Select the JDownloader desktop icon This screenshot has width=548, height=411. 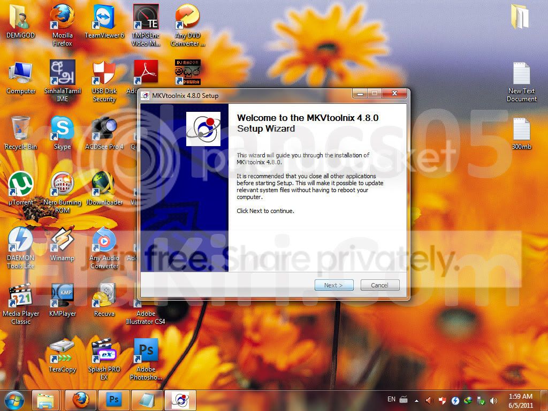pos(104,188)
